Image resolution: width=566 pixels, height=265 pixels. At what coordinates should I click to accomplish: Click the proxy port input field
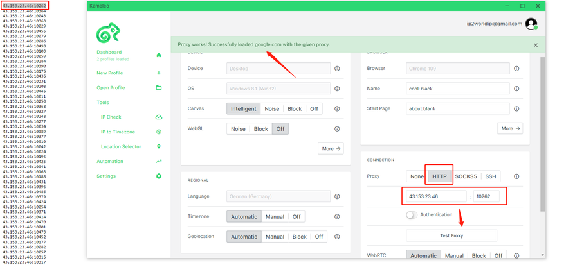pos(486,196)
